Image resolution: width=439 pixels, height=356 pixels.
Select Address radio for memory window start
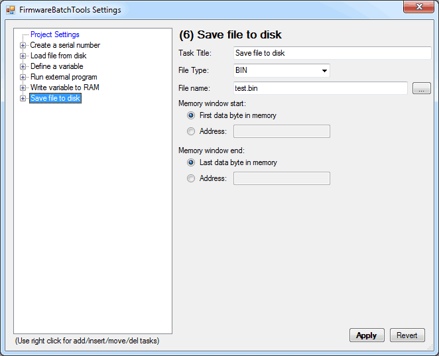[191, 131]
